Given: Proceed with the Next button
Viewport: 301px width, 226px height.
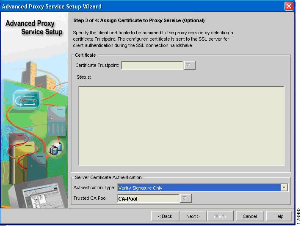Looking at the screenshot, I should (193, 216).
